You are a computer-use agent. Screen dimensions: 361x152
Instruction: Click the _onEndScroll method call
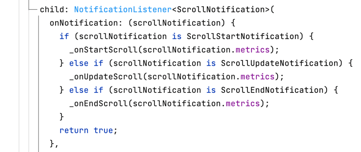pyautogui.click(x=99, y=103)
